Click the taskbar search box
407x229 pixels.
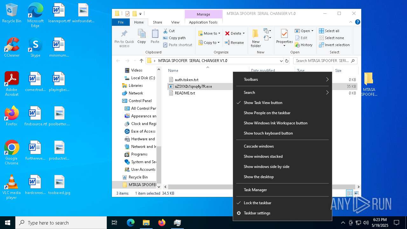pyautogui.click(x=61, y=223)
